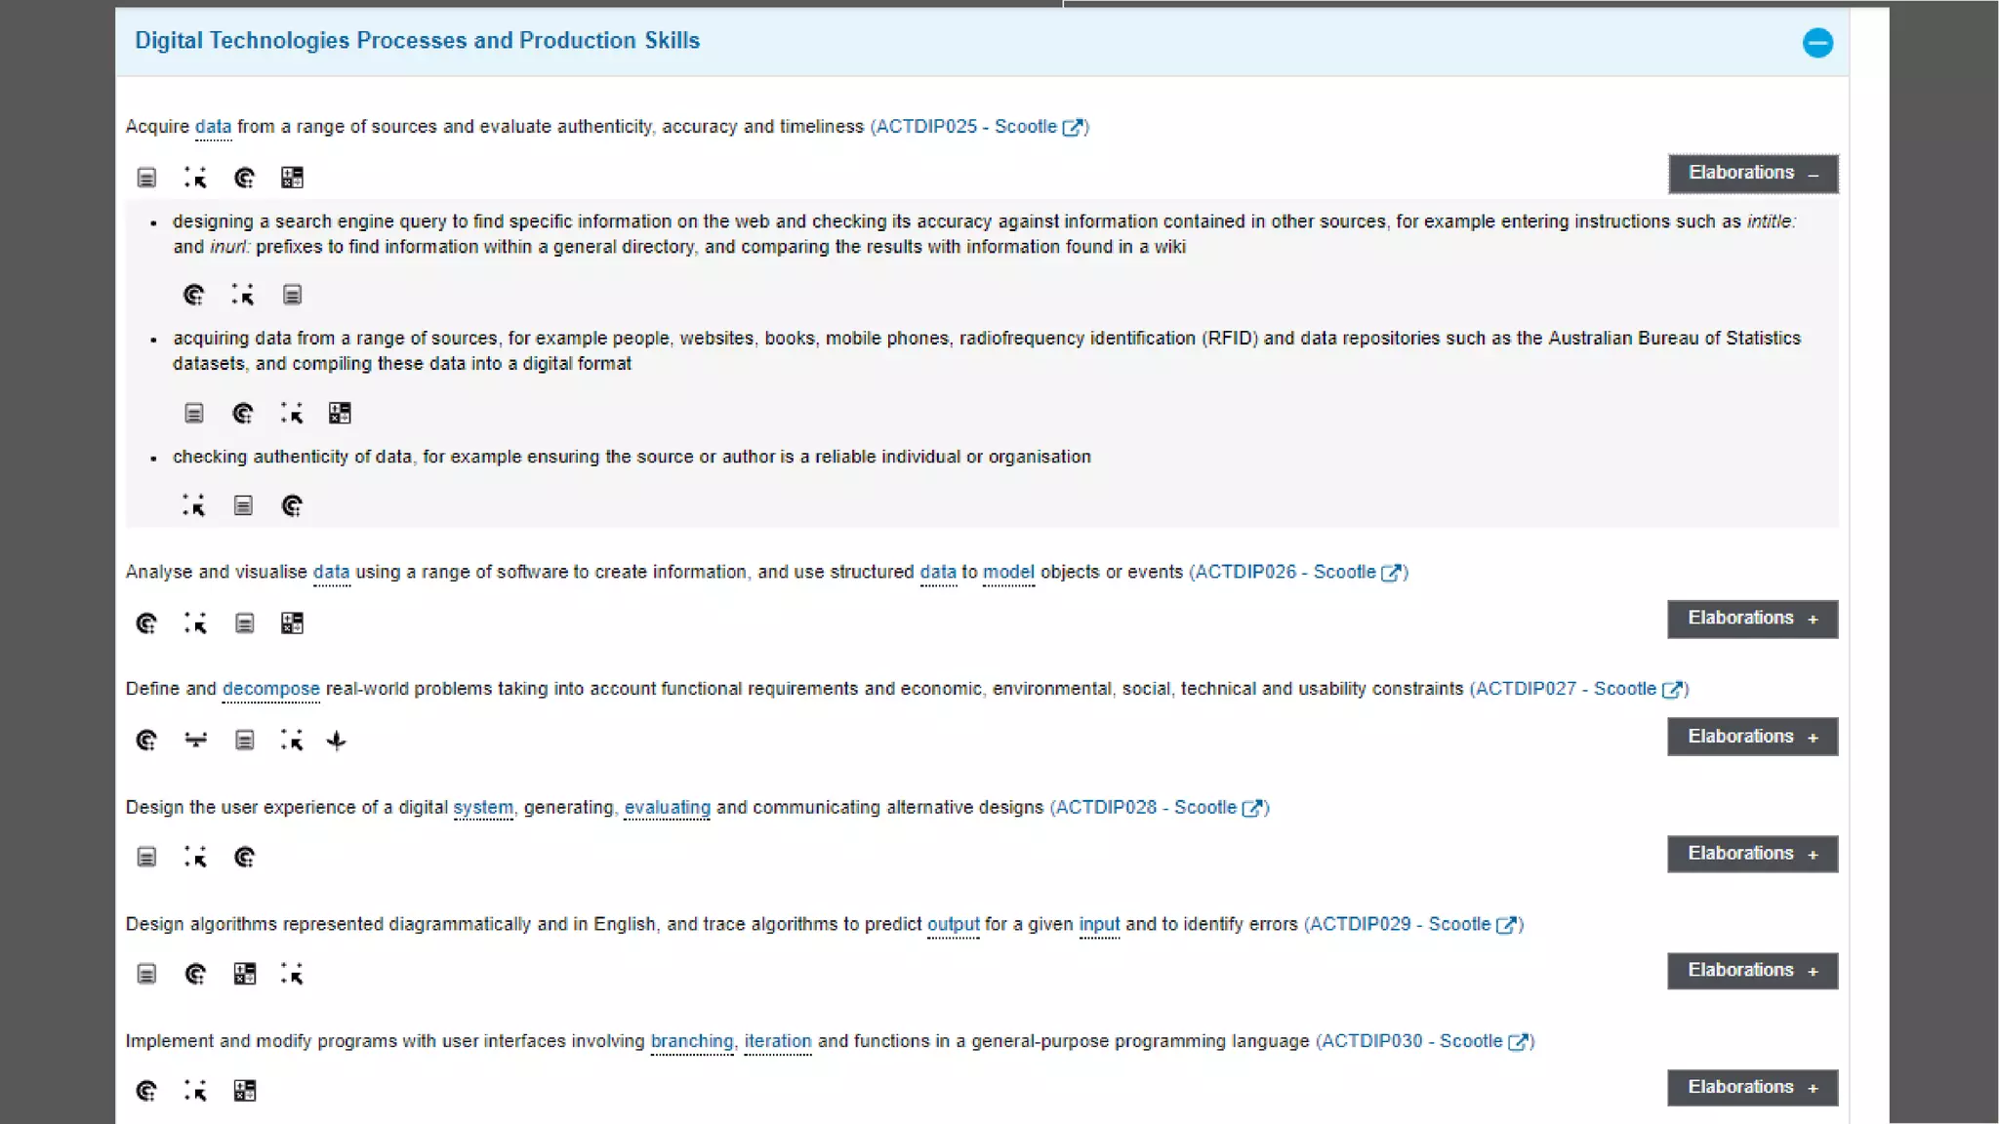Collapse the Digital Technologies Processes section with the minus button
Viewport: 1999px width, 1124px height.
[x=1816, y=43]
